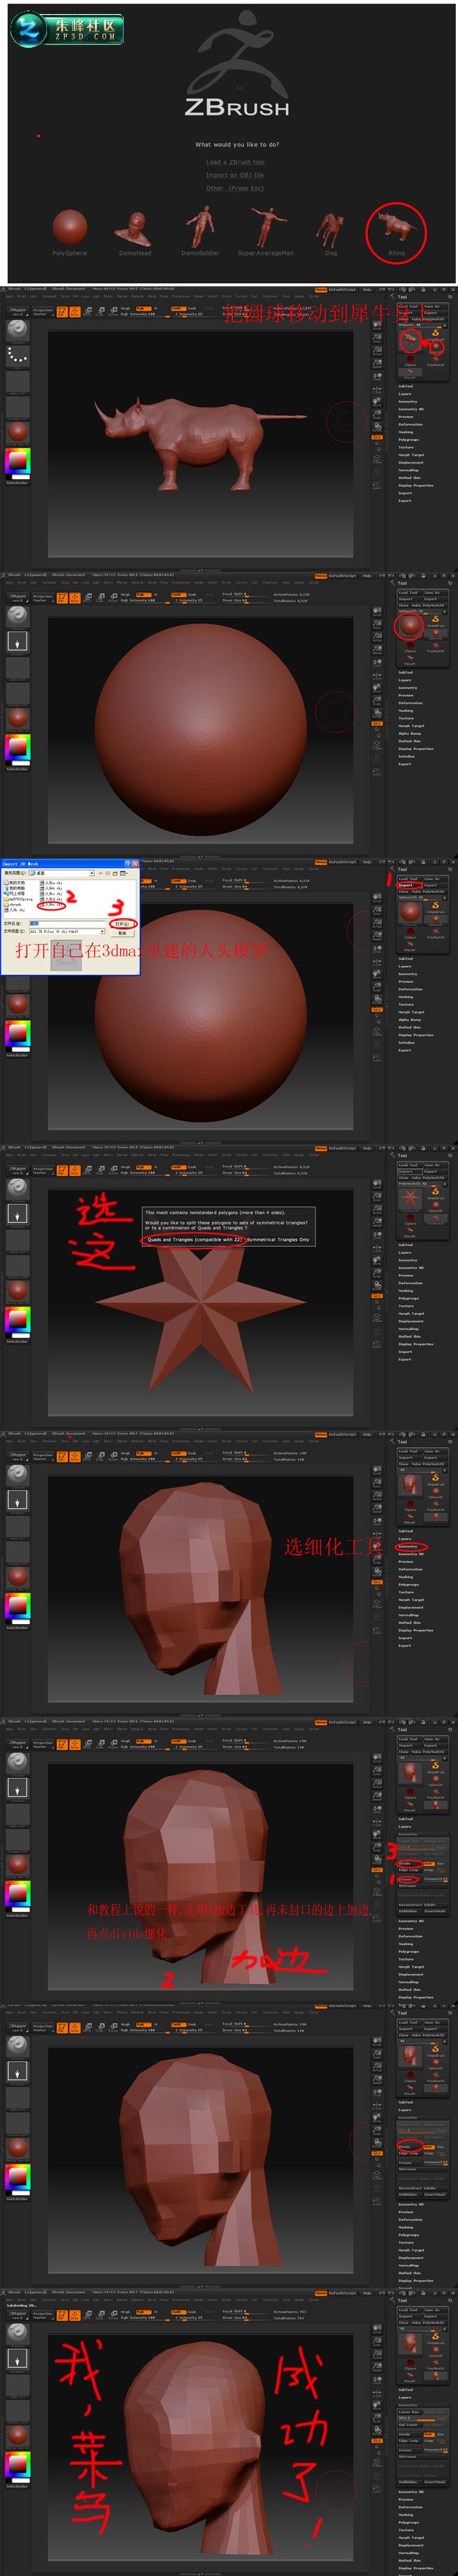The width and height of the screenshot is (458, 2576).
Task: Expand Masking in the first sphere window's Tool panel
Action: tap(405, 710)
